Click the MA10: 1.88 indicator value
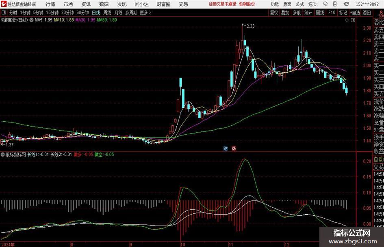The image size is (384, 247). pyautogui.click(x=64, y=20)
